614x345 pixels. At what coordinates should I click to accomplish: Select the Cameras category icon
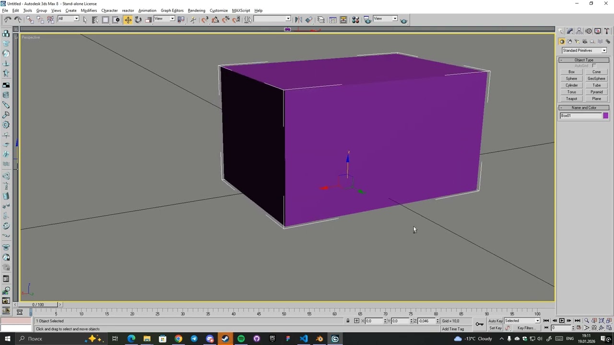click(x=585, y=42)
